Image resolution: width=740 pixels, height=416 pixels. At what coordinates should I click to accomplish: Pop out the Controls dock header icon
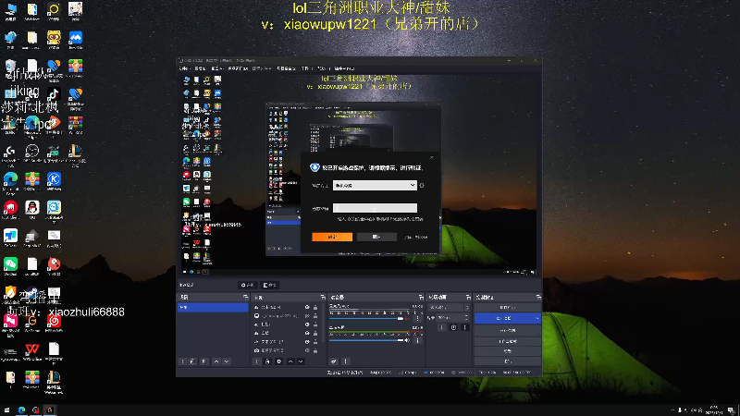click(538, 297)
